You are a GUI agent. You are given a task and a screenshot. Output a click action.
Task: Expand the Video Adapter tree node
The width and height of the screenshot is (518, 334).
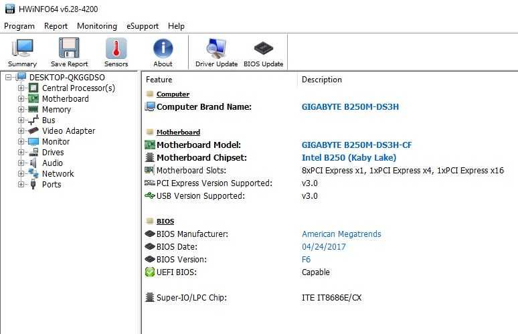point(21,131)
